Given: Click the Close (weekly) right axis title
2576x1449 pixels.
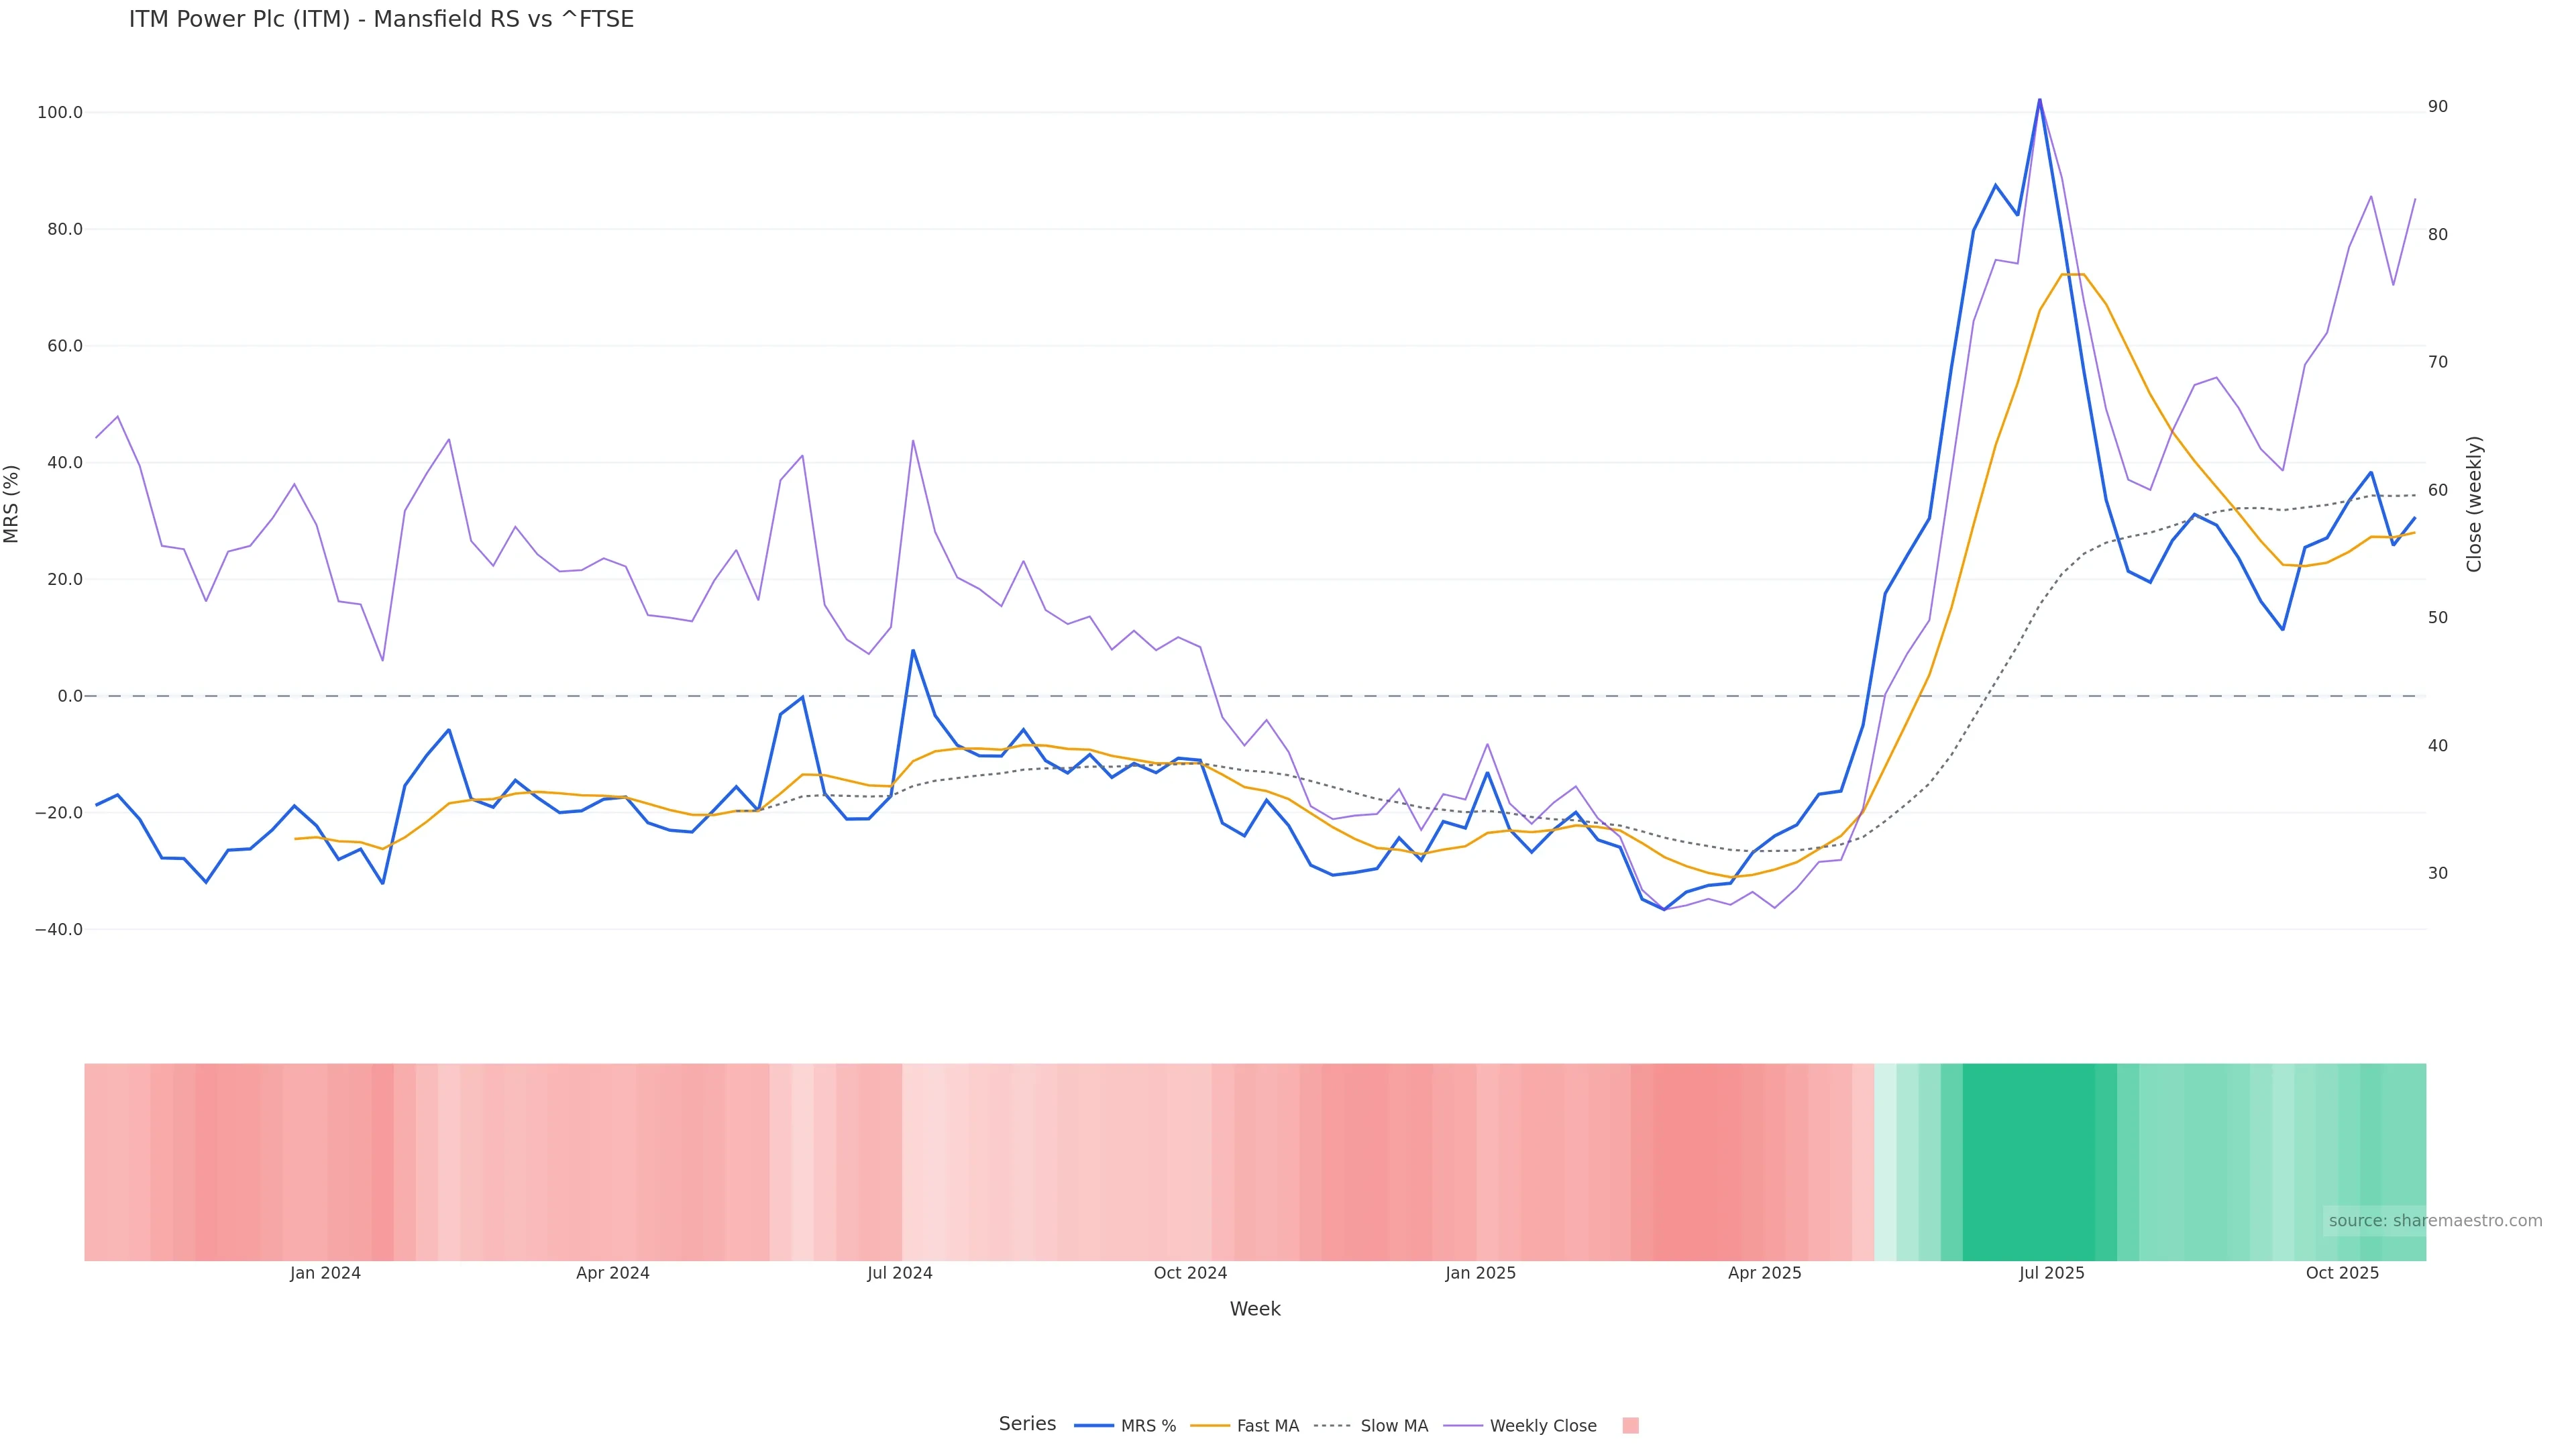Looking at the screenshot, I should 2474,504.
